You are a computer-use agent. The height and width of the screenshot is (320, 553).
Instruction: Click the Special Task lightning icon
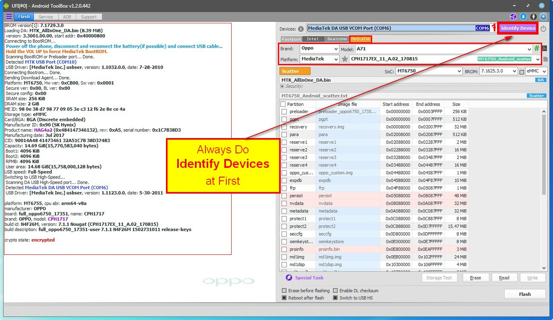(289, 278)
